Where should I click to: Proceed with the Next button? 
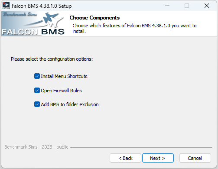(158, 158)
